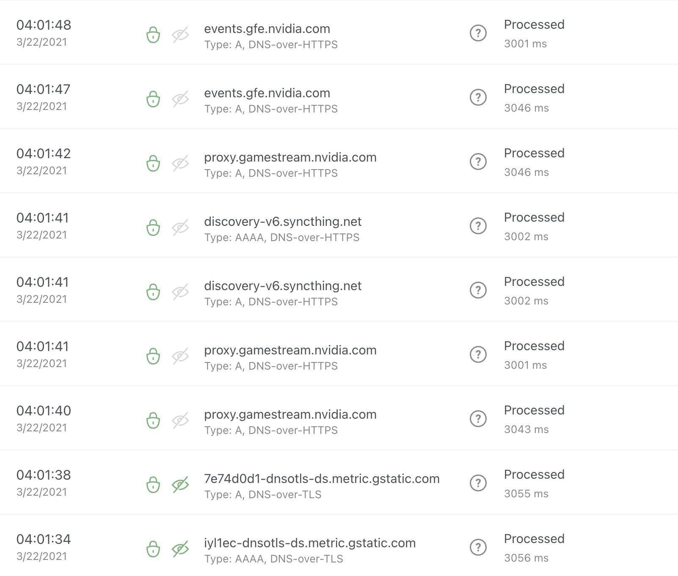The image size is (678, 576).
Task: Toggle green crossed-eye icon on iyl1ec-dnsotls row
Action: [180, 549]
